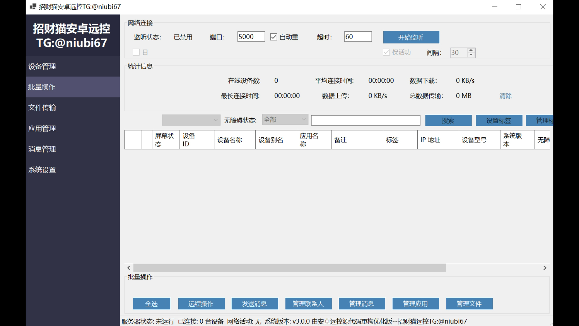Click the 备注 column header
This screenshot has height=326, width=579.
tap(357, 140)
